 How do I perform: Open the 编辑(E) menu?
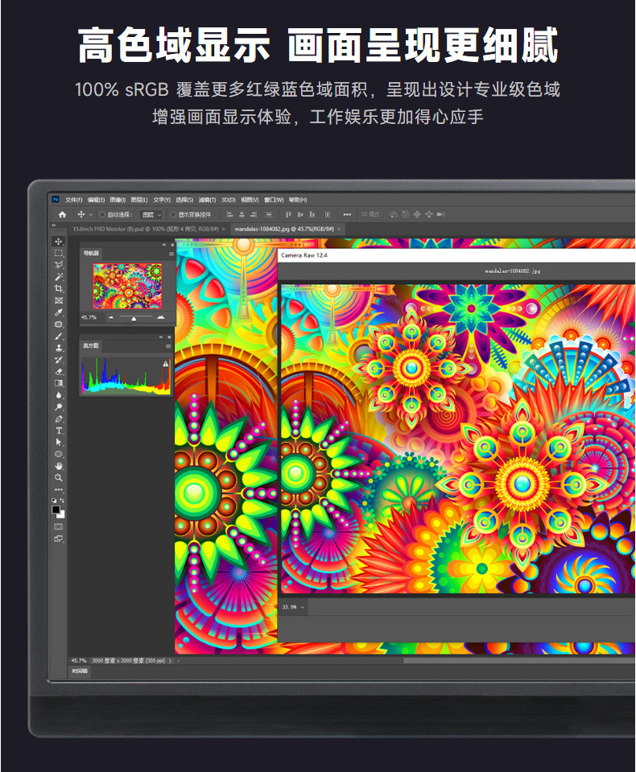96,200
